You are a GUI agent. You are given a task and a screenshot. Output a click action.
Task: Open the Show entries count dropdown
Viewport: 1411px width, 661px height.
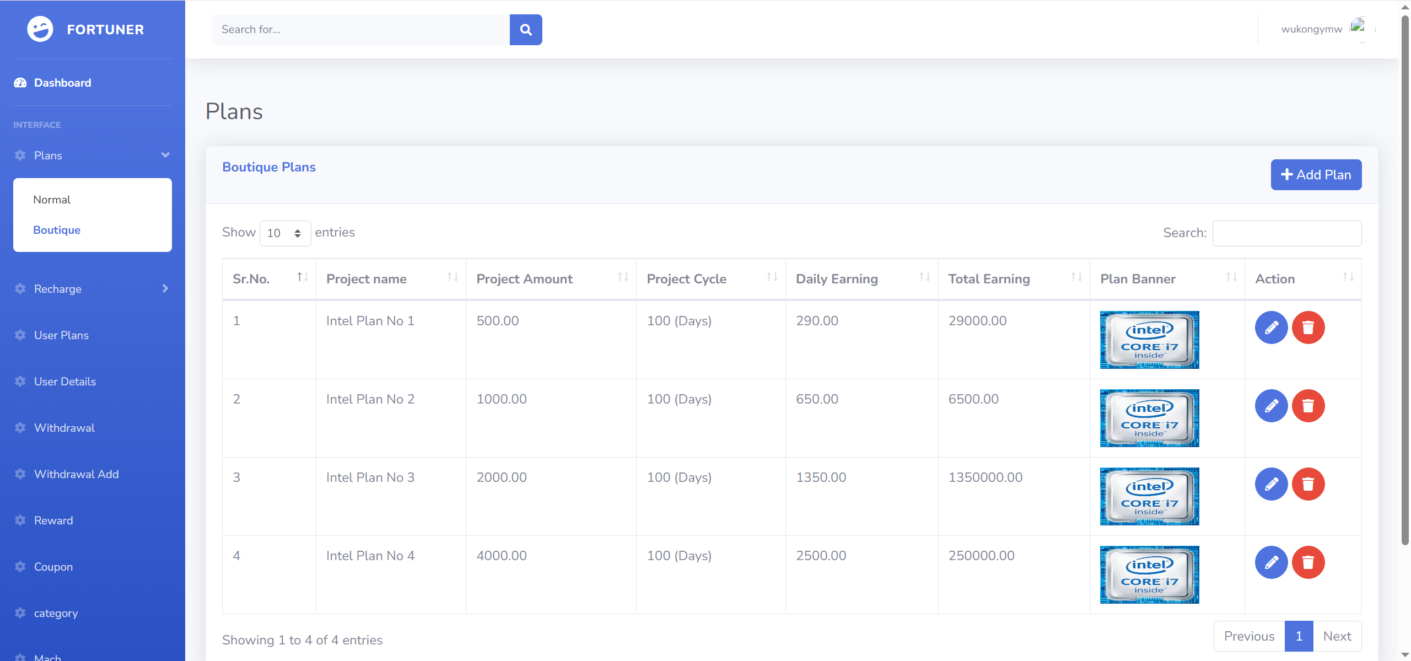284,233
